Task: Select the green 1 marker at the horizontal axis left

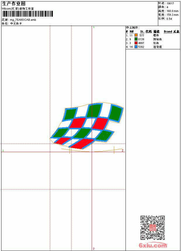Action: click(3, 151)
